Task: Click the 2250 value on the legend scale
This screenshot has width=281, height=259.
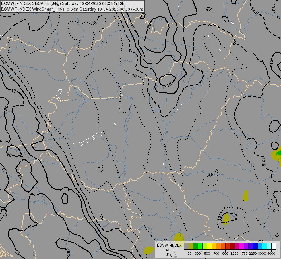Action: pyautogui.click(x=253, y=254)
